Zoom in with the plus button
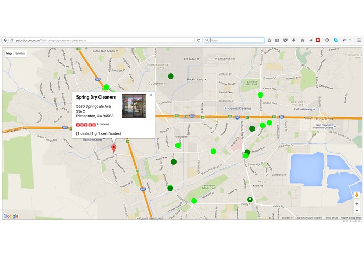364x259 pixels. point(357,204)
